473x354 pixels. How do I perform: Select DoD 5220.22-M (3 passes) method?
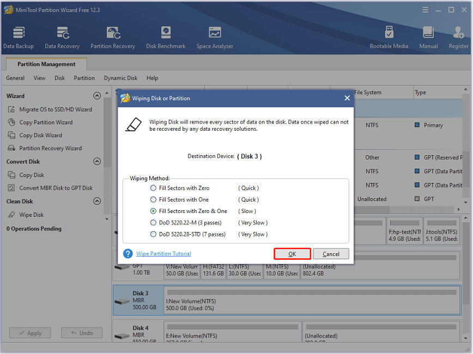pos(153,223)
